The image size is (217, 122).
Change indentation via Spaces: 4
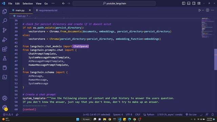(x=118, y=115)
